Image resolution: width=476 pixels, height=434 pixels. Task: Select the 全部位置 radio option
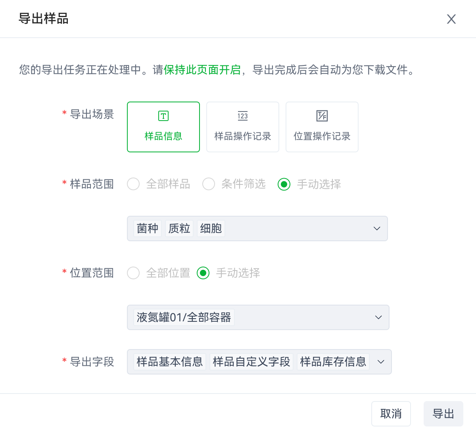[133, 273]
